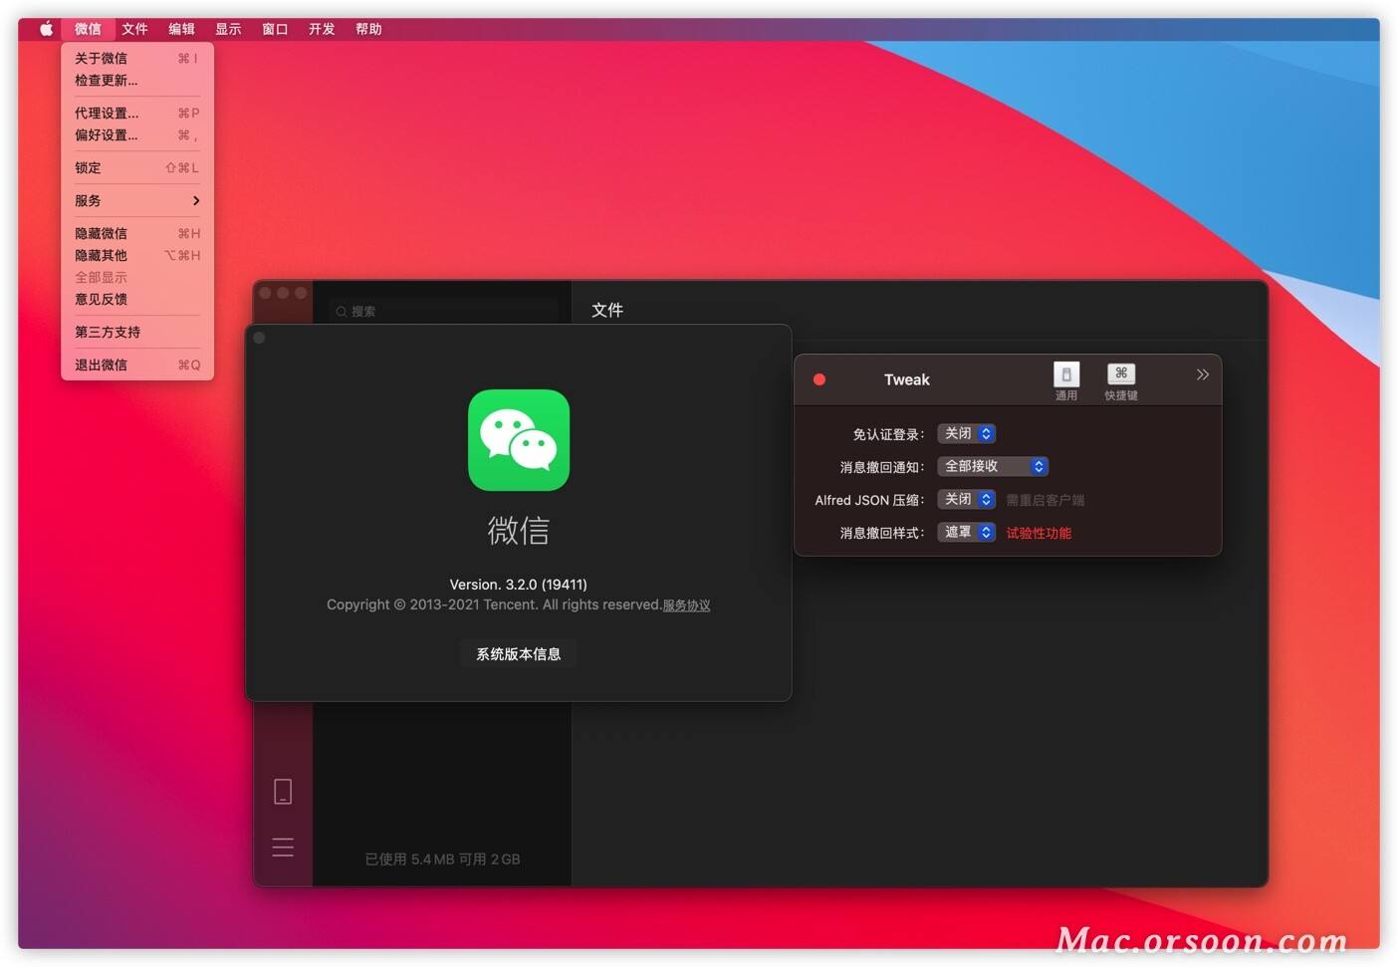Click the 需重启客户端 hint text
This screenshot has width=1398, height=967.
1046,500
